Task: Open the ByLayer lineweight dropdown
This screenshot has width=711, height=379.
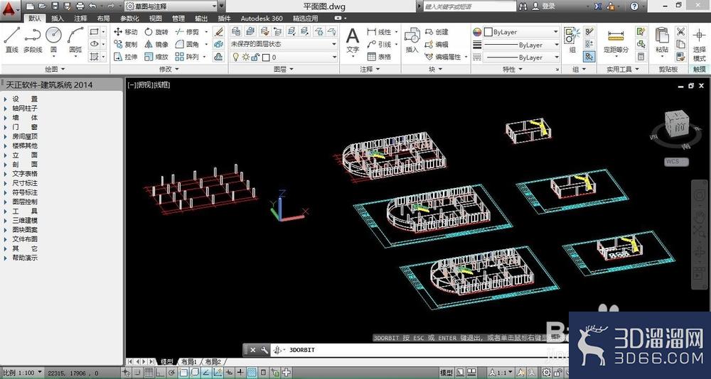Action: click(x=521, y=45)
